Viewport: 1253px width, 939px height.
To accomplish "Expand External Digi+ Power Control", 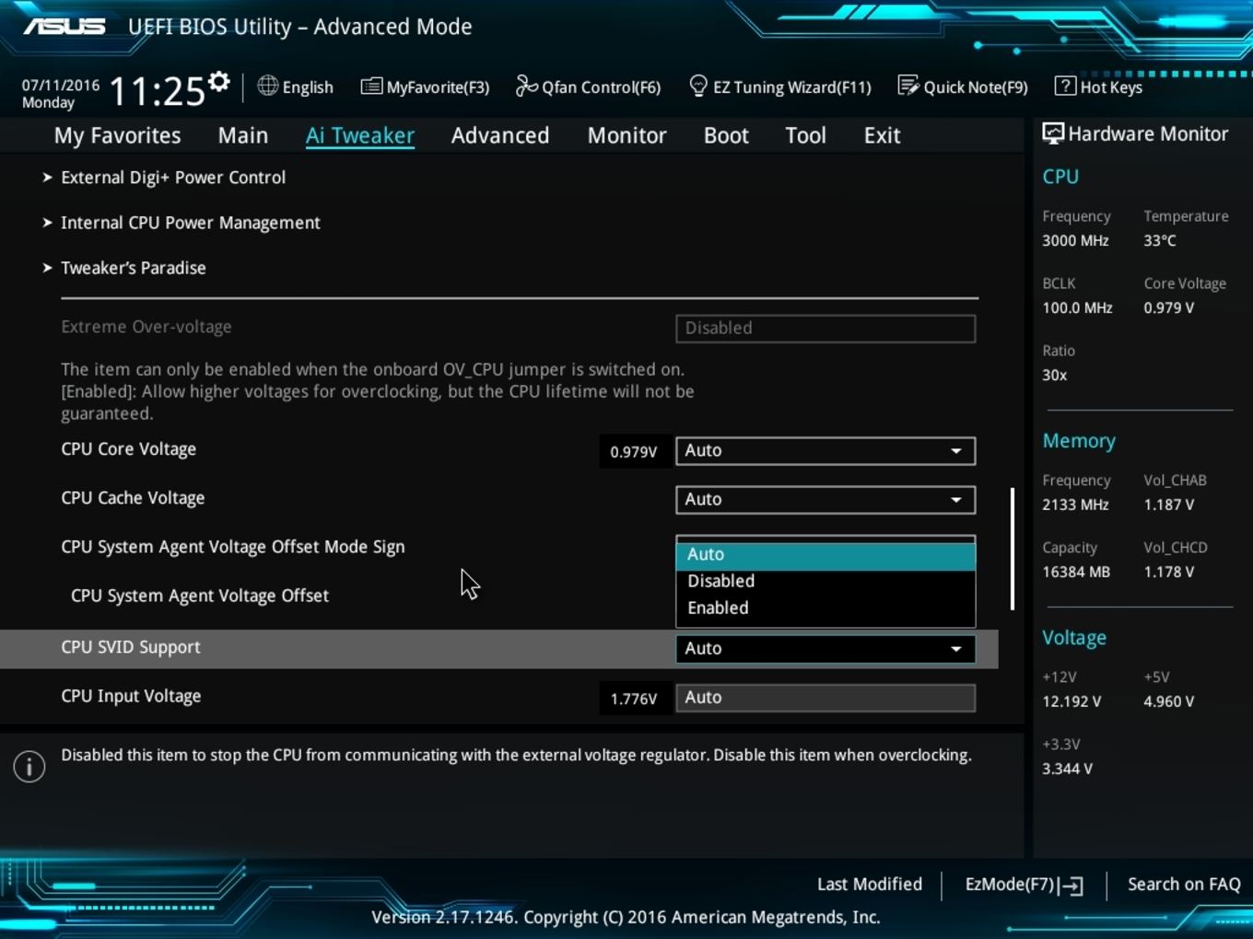I will (173, 178).
